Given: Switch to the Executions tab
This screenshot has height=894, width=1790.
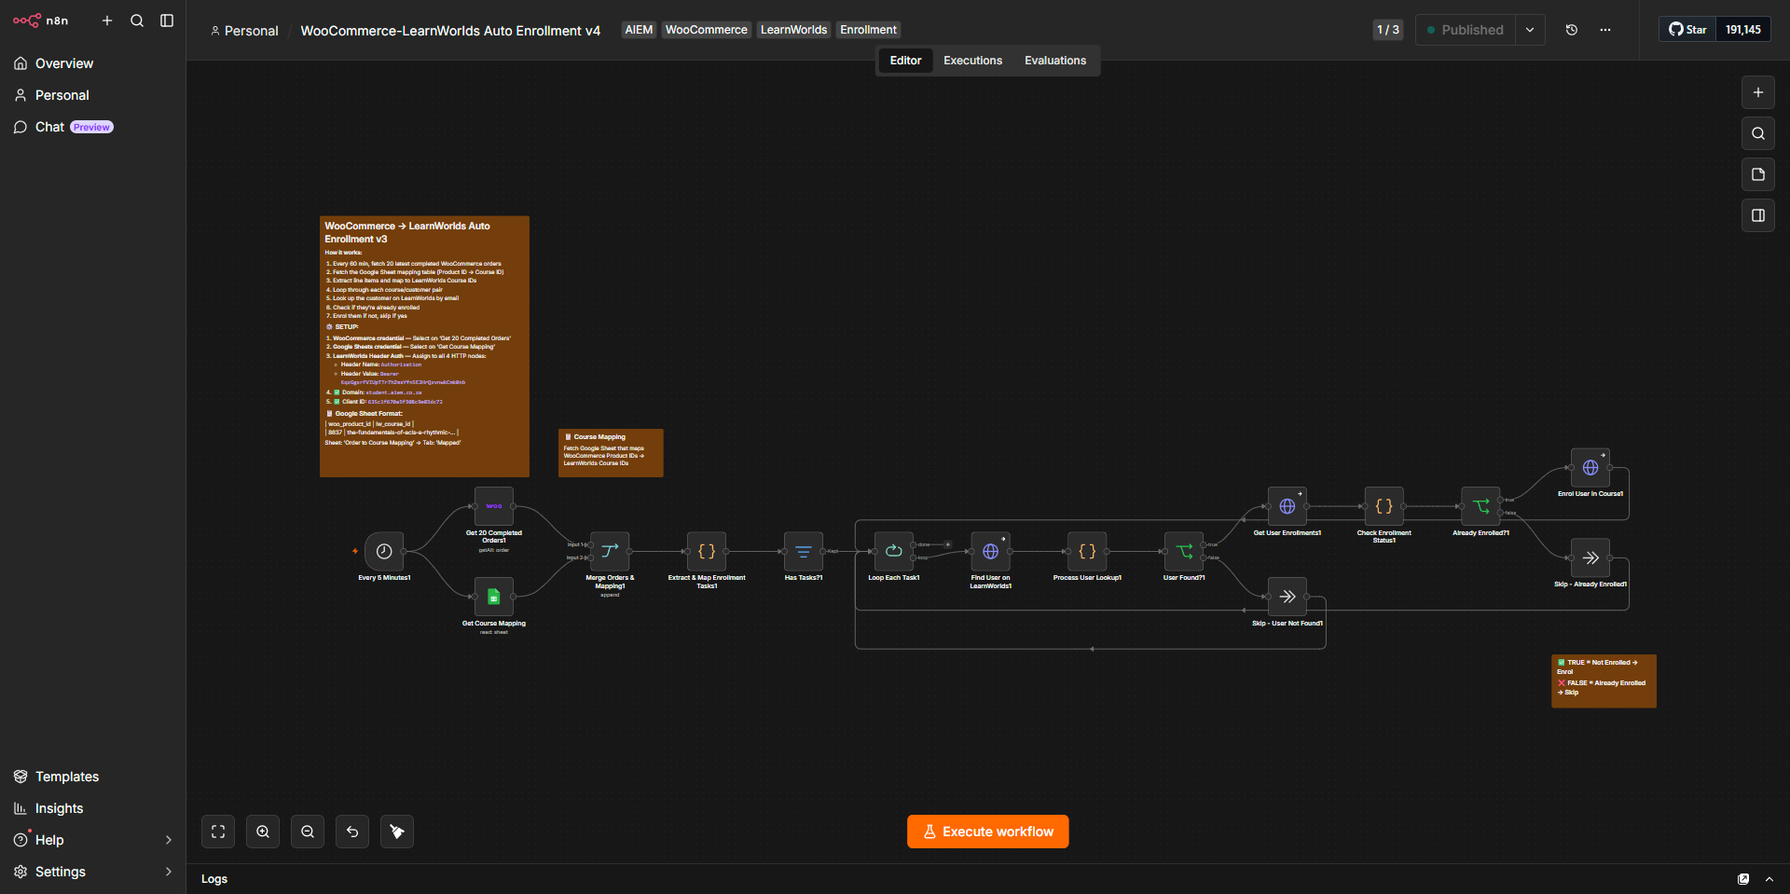Looking at the screenshot, I should coord(972,61).
